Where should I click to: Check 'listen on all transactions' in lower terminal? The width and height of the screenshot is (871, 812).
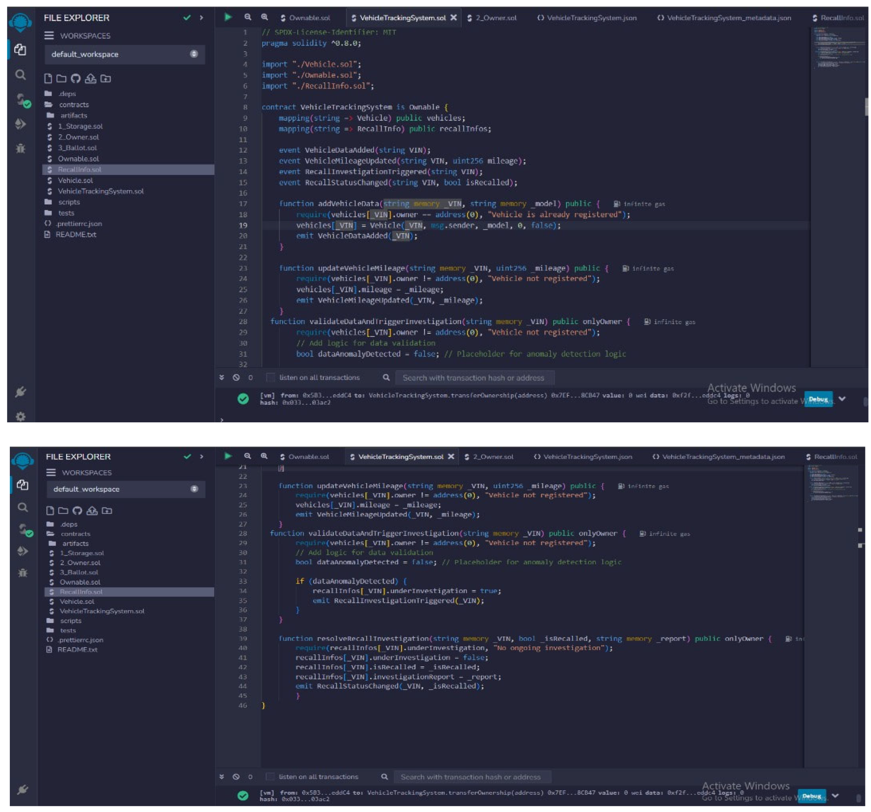tap(270, 776)
